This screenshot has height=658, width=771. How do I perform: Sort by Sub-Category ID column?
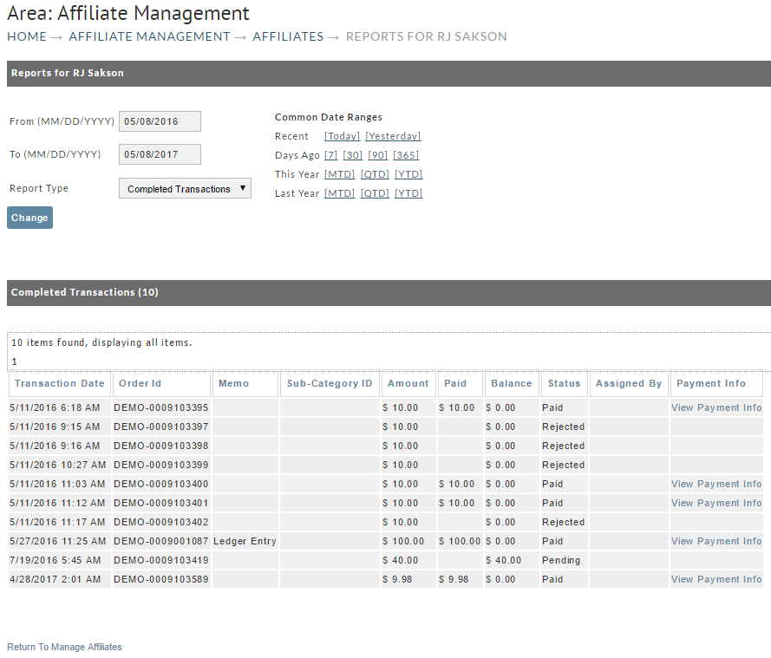click(330, 383)
